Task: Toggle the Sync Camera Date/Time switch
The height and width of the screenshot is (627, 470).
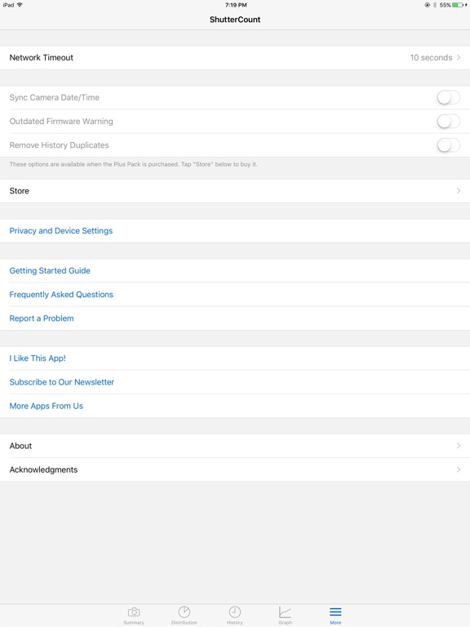Action: pyautogui.click(x=449, y=97)
